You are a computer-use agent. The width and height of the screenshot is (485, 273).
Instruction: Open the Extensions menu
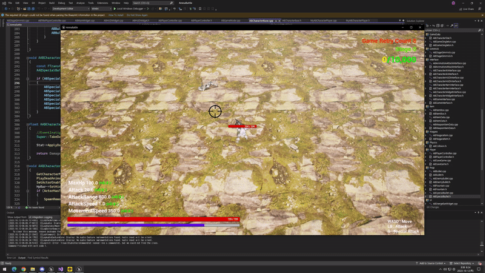click(102, 3)
